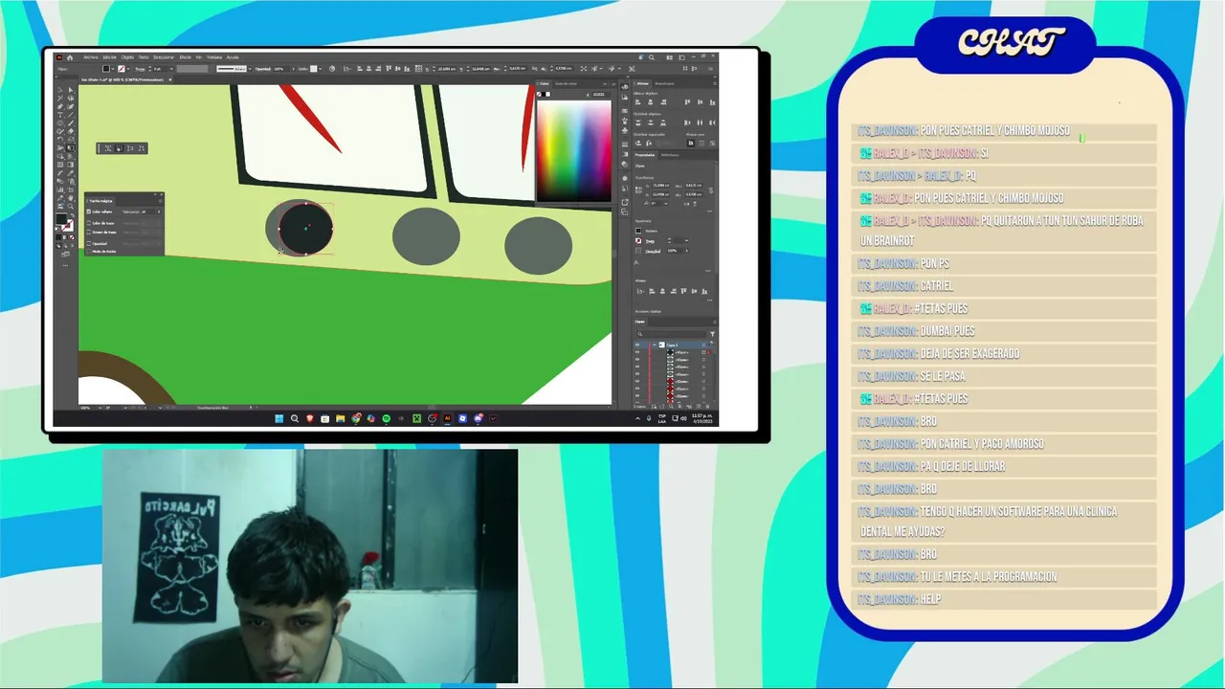Viewport: 1225px width, 689px height.
Task: Toggle visibility of the Capa 2 layer
Action: pyautogui.click(x=637, y=344)
